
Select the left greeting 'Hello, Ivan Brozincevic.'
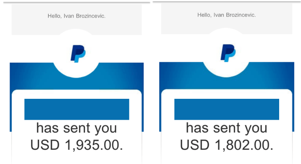pyautogui.click(x=77, y=16)
